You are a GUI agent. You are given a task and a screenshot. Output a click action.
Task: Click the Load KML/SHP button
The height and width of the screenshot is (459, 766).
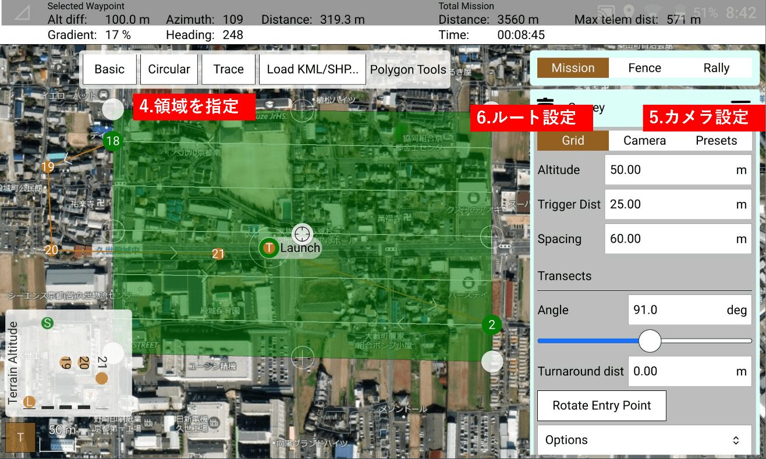coord(313,69)
